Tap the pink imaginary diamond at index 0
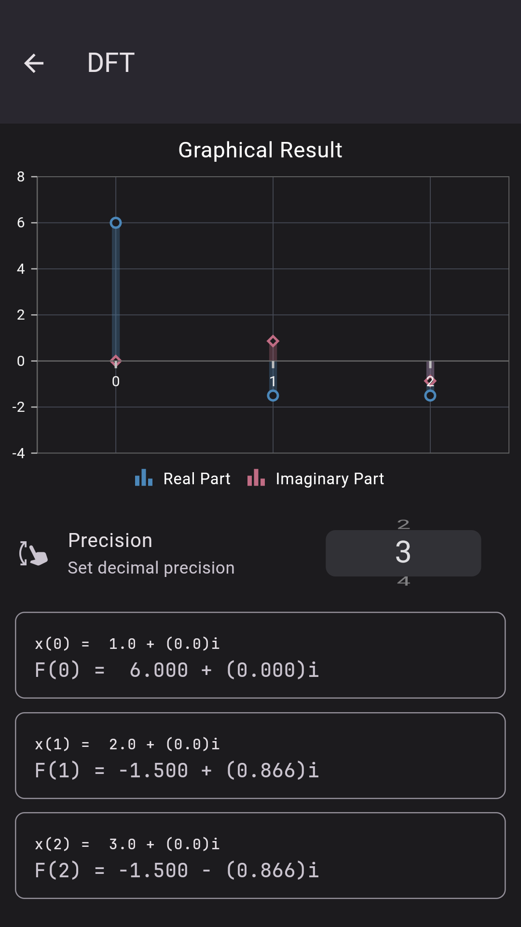 [116, 361]
